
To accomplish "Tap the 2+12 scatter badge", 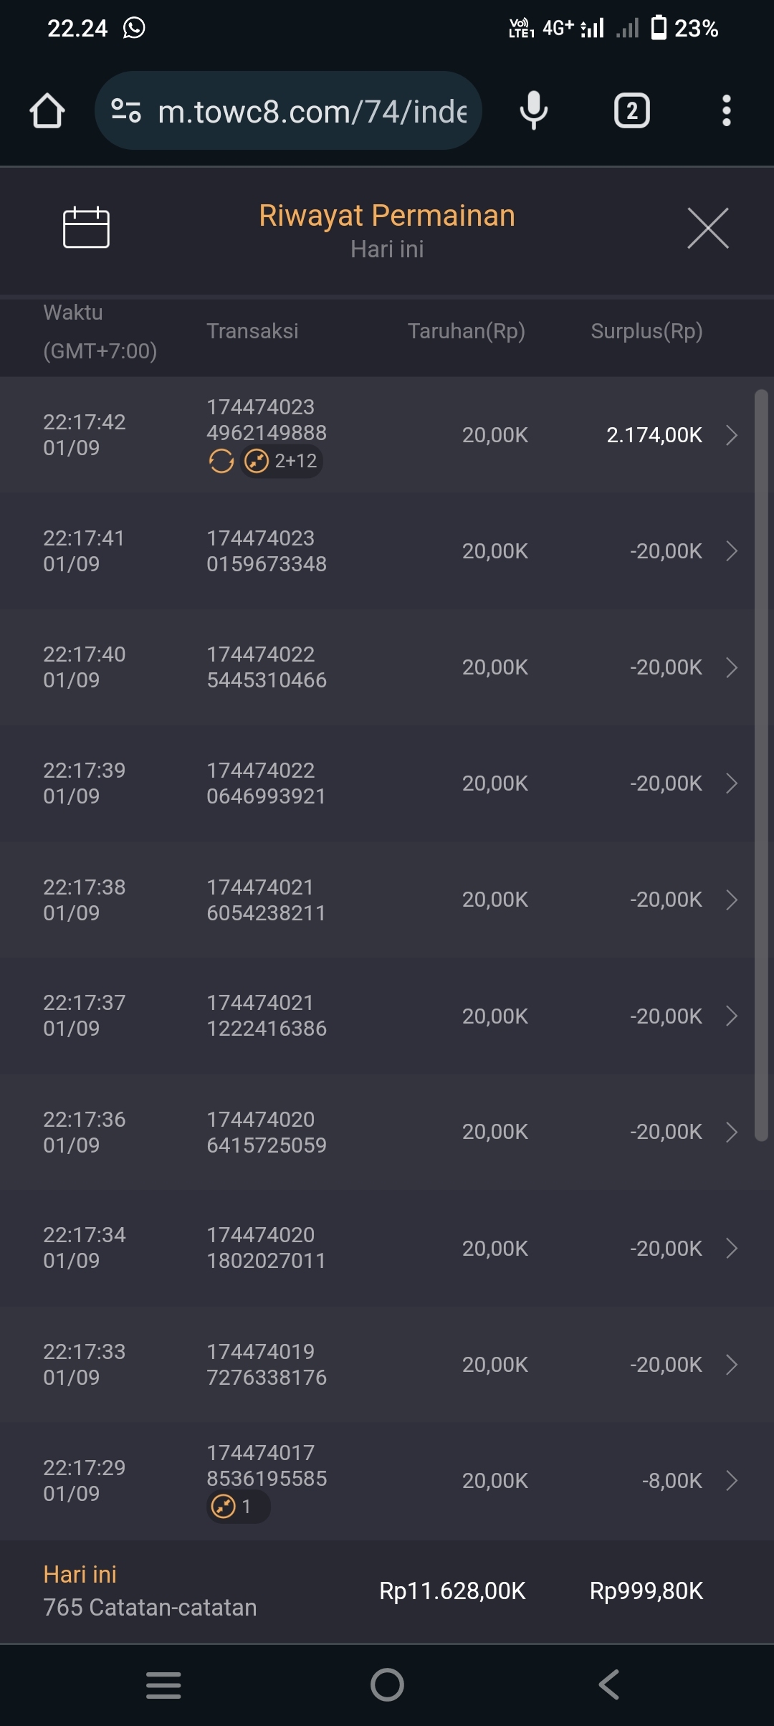I will [x=282, y=461].
